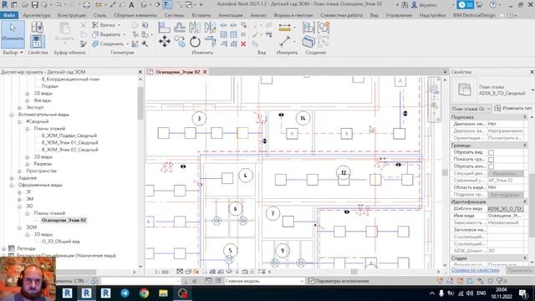This screenshot has height=301, width=535.
Task: Click the Print icon in quick access toolbar
Action: pyautogui.click(x=87, y=5)
